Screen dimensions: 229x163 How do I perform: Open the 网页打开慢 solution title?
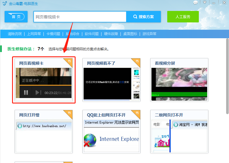pyautogui.click(x=29, y=115)
